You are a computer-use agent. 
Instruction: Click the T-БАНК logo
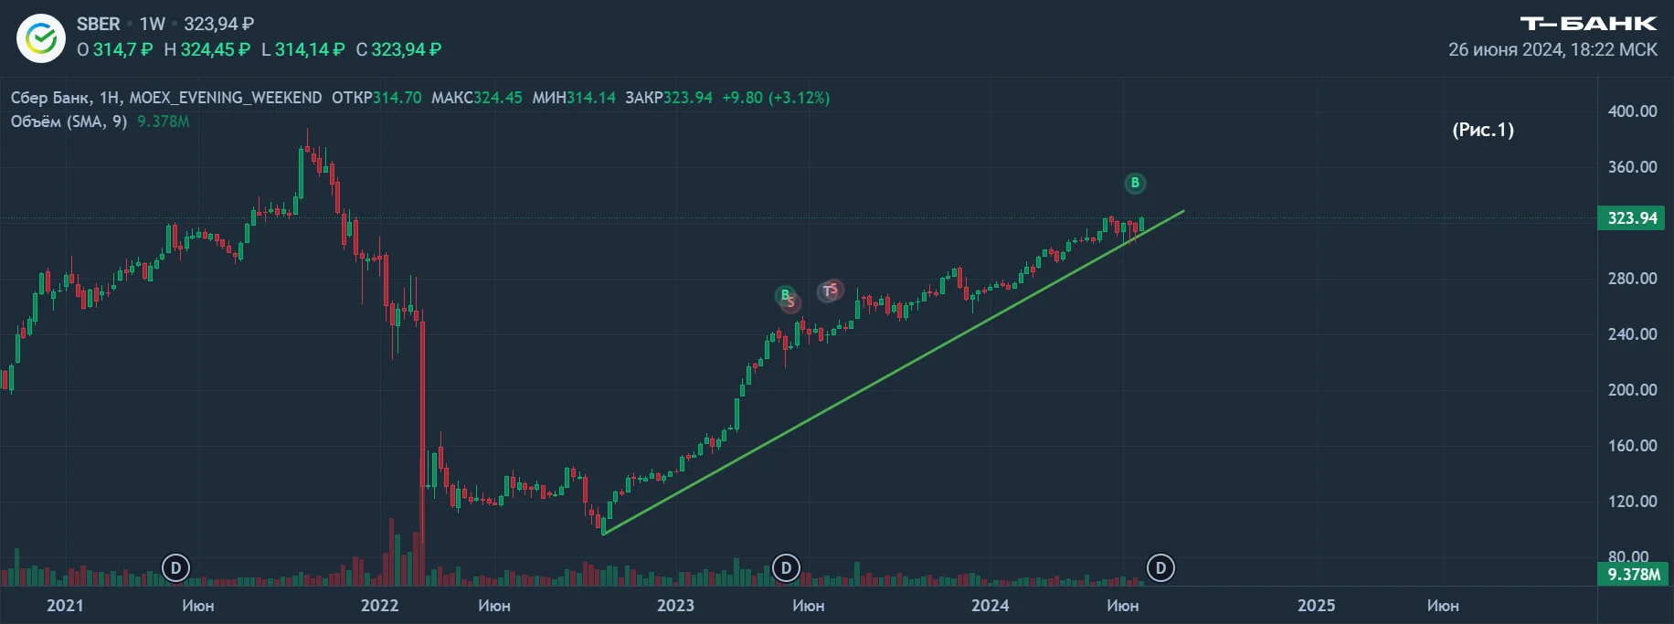click(1588, 24)
